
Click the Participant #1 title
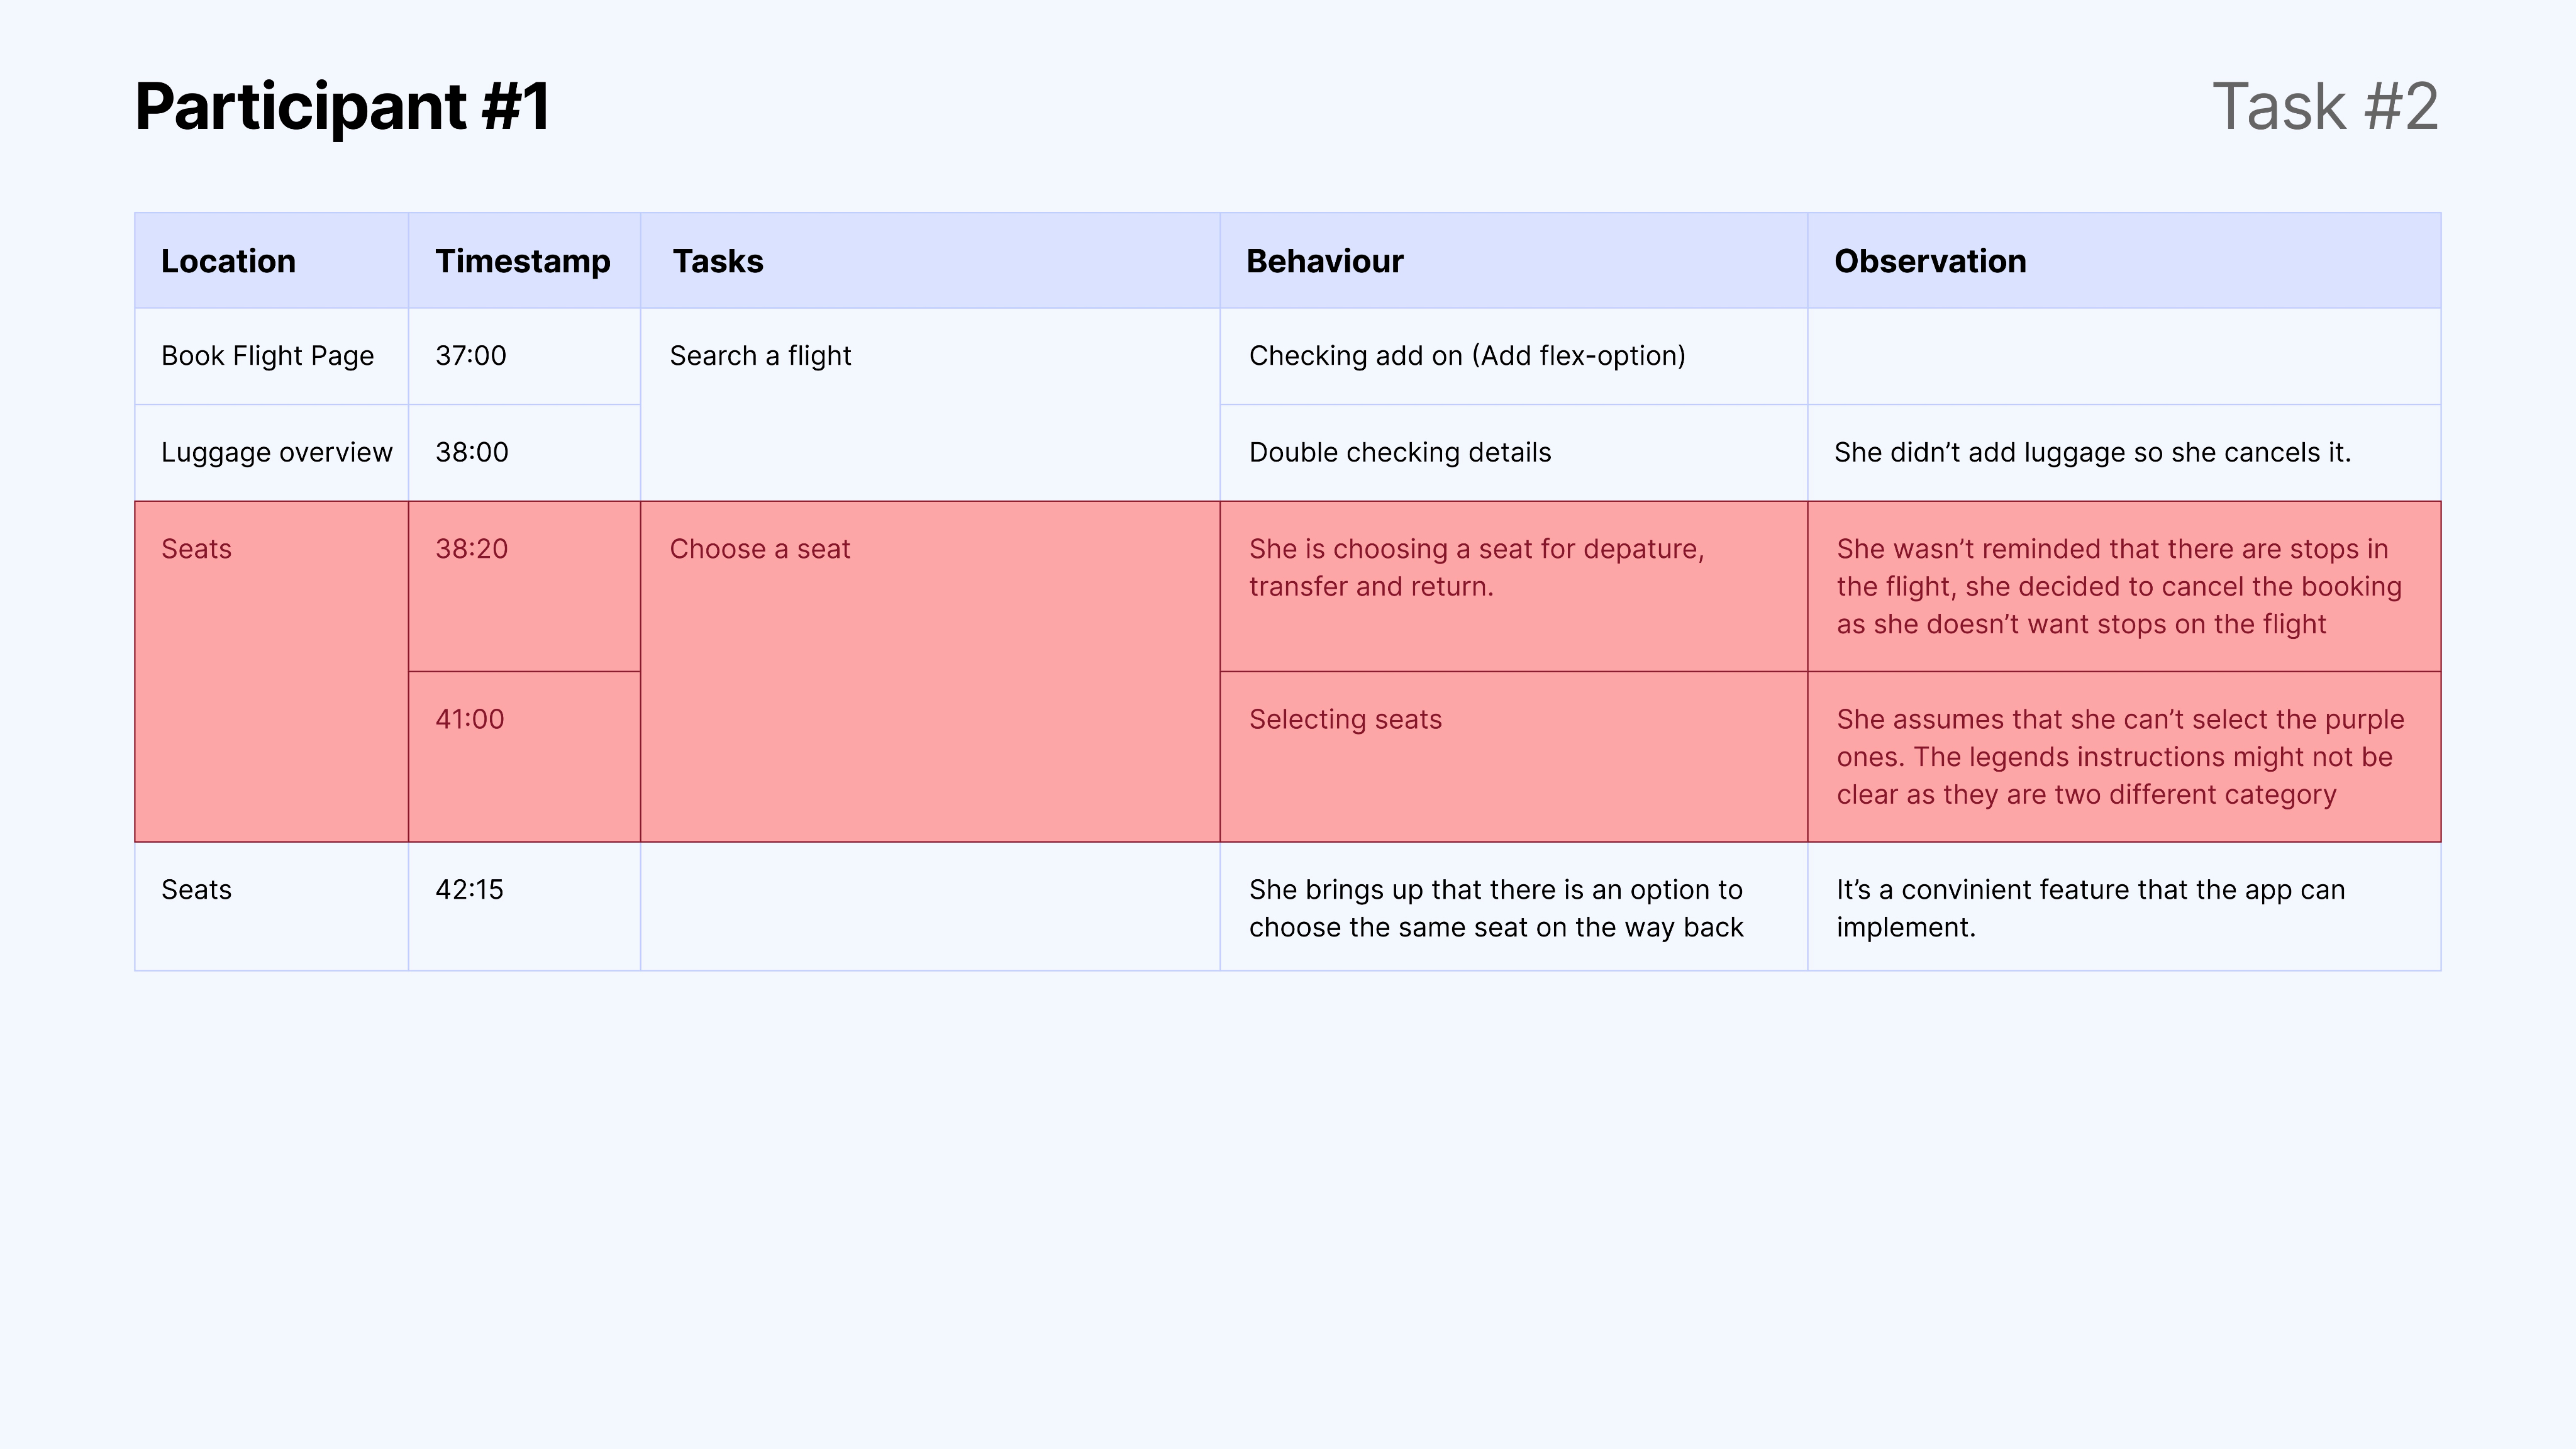click(342, 106)
